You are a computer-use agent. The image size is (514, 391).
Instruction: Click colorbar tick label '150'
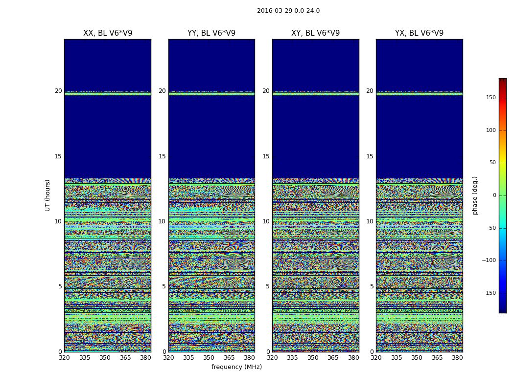[491, 97]
